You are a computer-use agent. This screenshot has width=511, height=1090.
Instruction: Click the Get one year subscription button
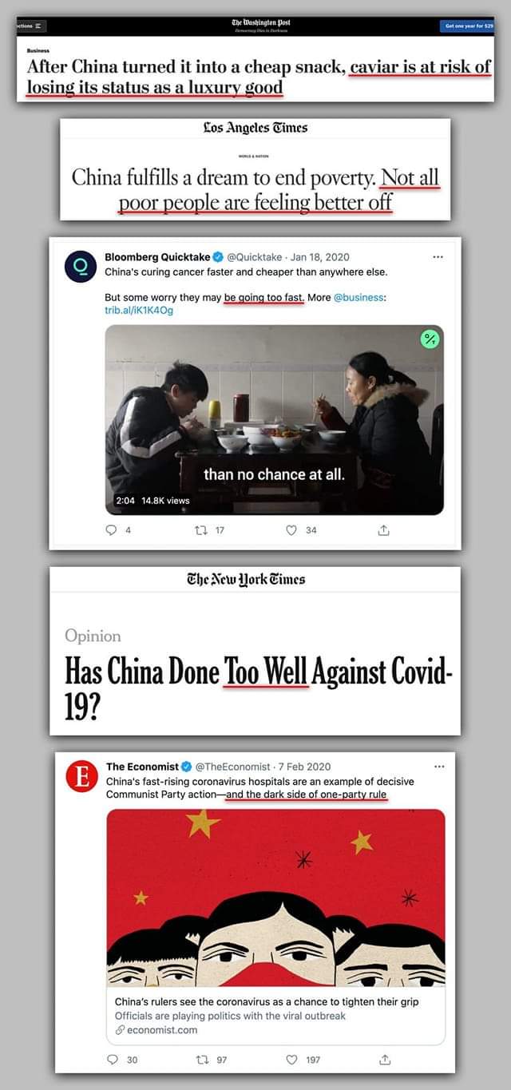pyautogui.click(x=467, y=26)
